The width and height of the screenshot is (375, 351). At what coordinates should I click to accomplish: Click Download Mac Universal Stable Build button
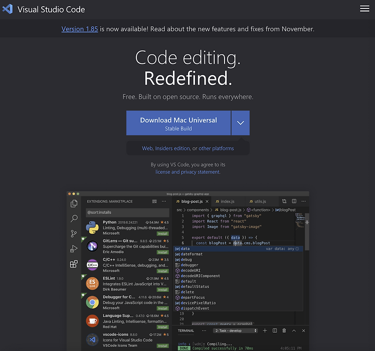pos(179,123)
